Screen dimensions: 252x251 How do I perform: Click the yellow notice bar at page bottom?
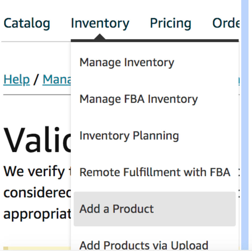[37, 248]
